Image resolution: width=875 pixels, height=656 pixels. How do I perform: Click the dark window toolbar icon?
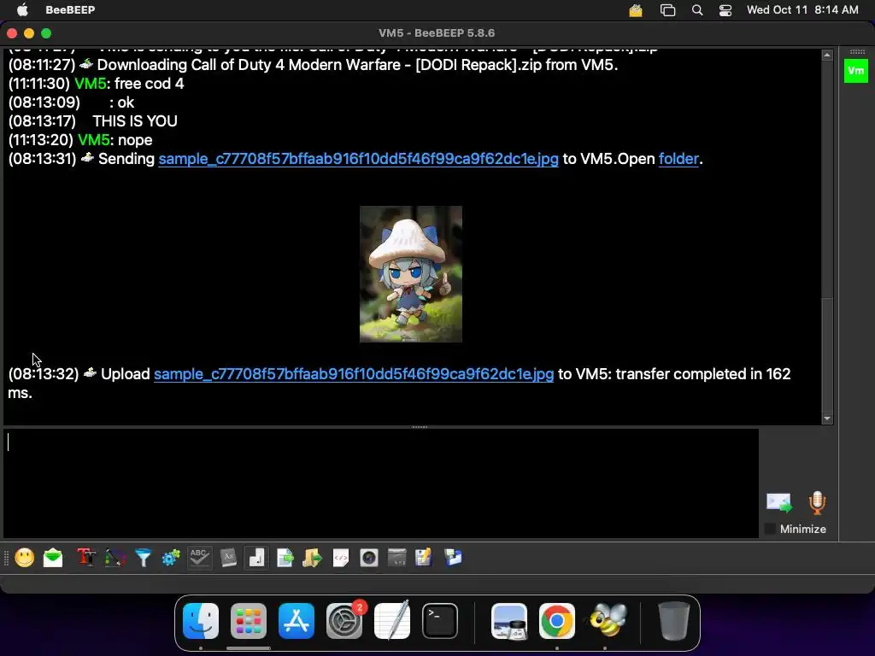pyautogui.click(x=396, y=557)
